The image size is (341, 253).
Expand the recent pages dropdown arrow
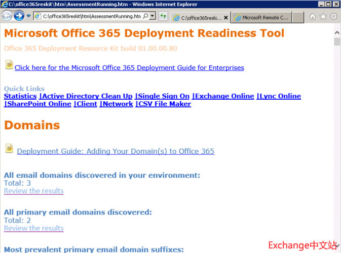click(29, 16)
